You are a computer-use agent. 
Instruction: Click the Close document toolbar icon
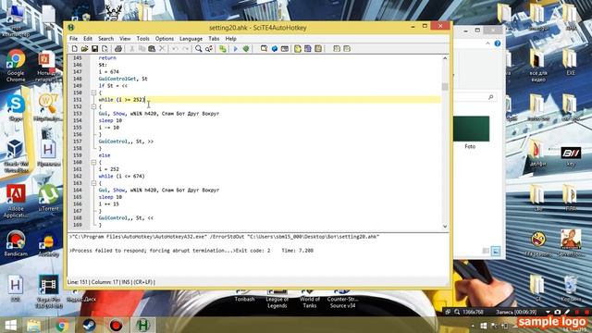click(105, 49)
